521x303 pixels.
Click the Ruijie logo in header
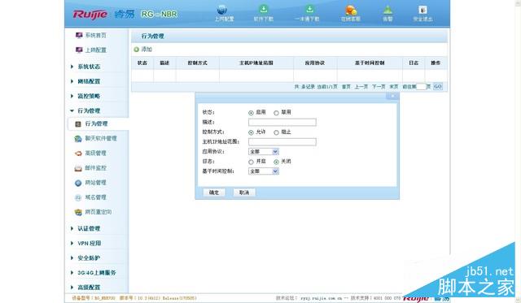click(90, 15)
